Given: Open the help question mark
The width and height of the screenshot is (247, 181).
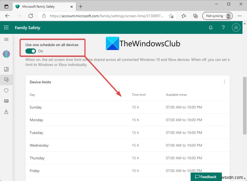Looking at the screenshot, I should click(223, 28).
